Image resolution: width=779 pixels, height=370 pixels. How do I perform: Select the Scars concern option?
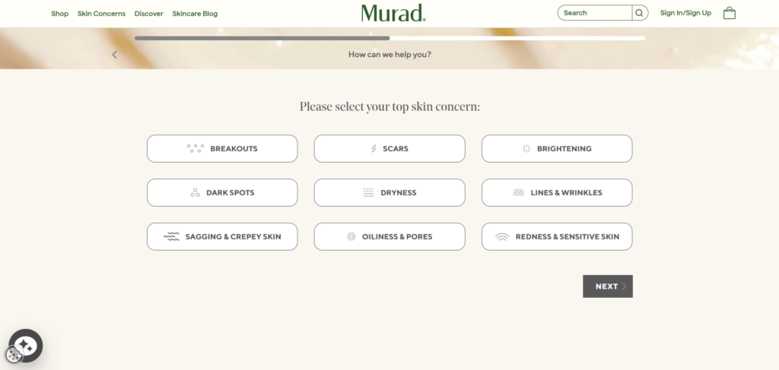tap(389, 148)
